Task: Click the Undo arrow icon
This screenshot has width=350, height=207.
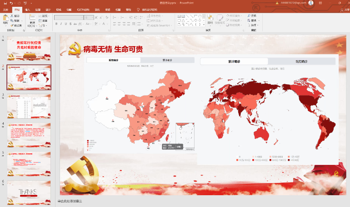Action: (11, 3)
